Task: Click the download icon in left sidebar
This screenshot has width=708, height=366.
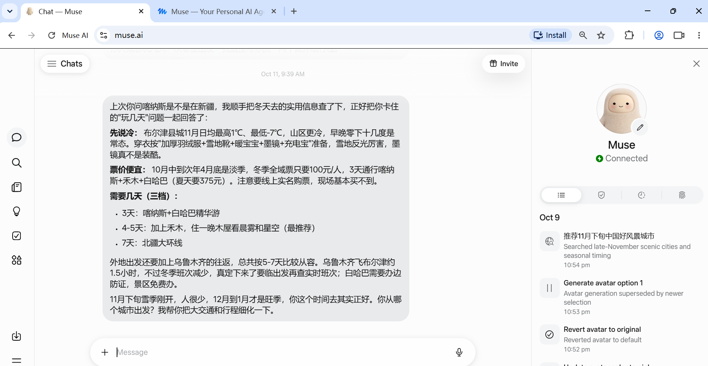Action: tap(17, 336)
